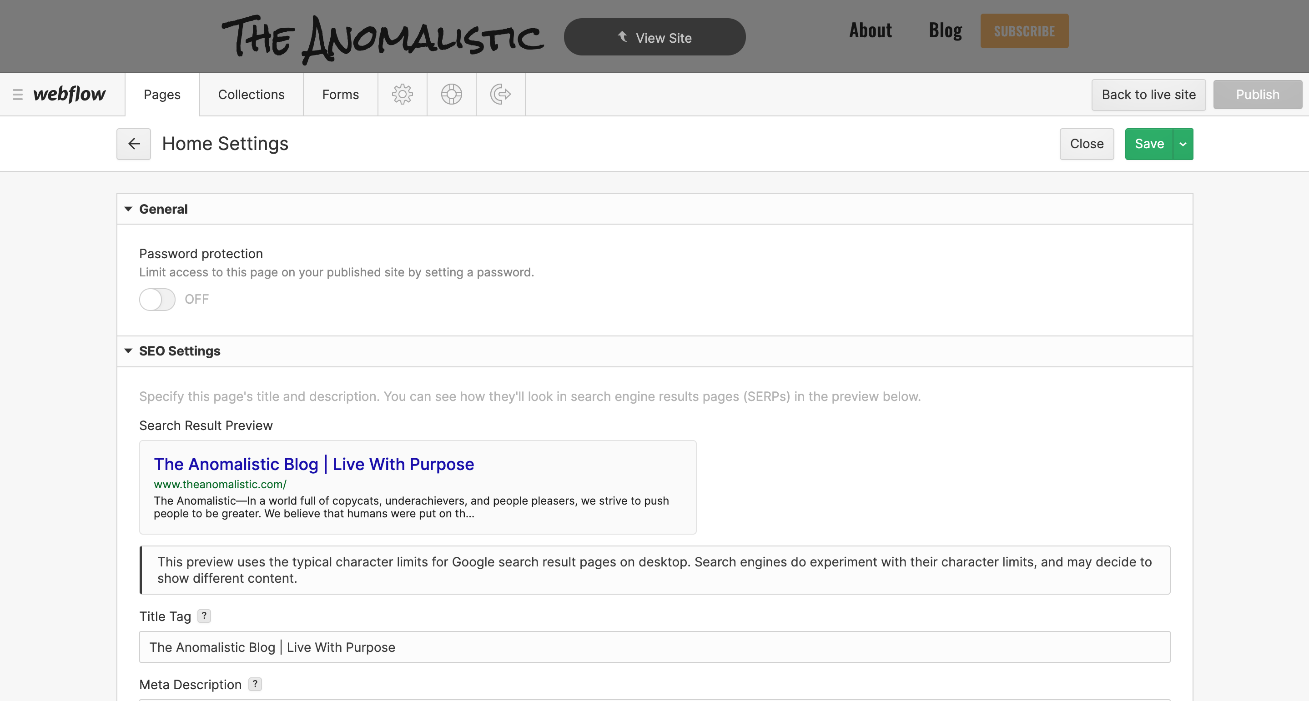Click the preview description snippet text
Screen dimensions: 1309x701
[x=411, y=507]
